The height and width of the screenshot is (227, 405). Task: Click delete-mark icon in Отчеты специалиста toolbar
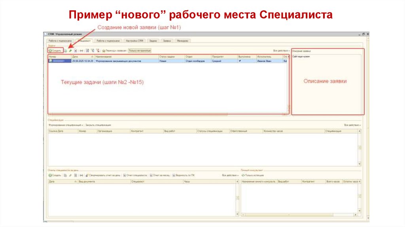click(x=76, y=175)
